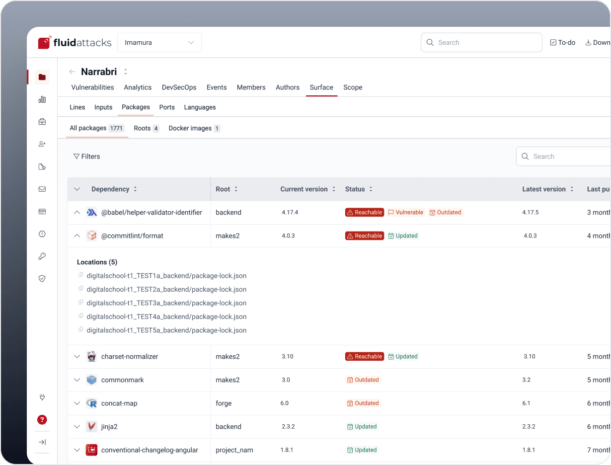
Task: Click the plug integrations icon in sidebar
Action: (x=42, y=397)
